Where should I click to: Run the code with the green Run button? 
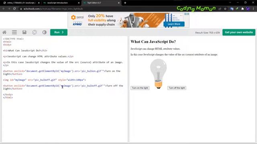(x=59, y=32)
